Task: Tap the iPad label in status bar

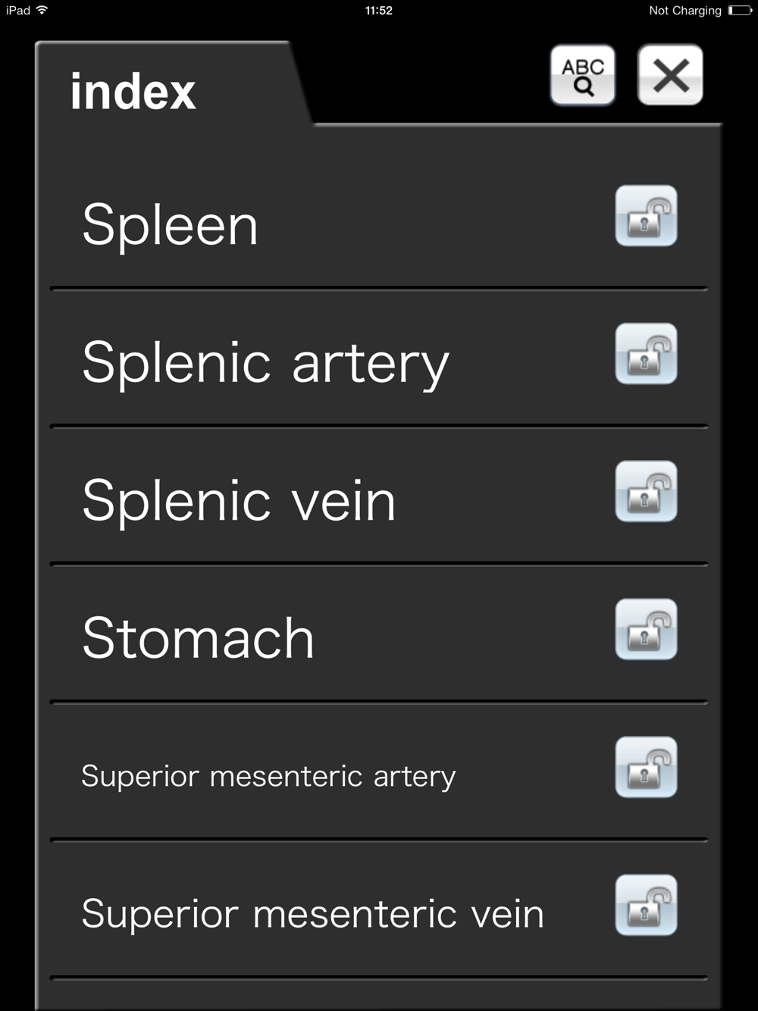Action: tap(18, 11)
